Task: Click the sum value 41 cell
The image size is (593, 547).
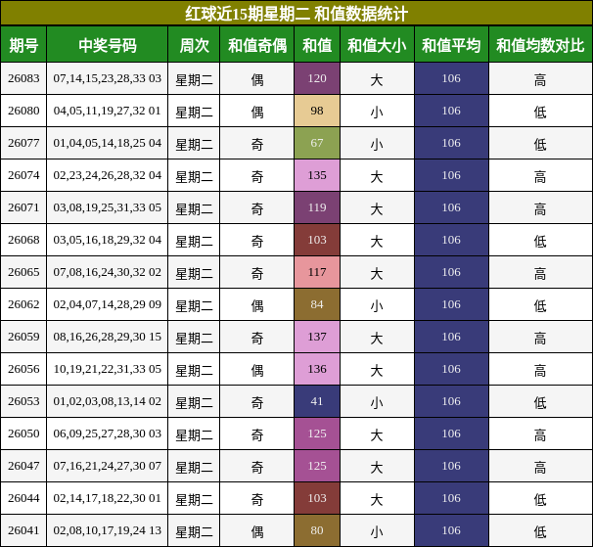Action: [x=317, y=401]
